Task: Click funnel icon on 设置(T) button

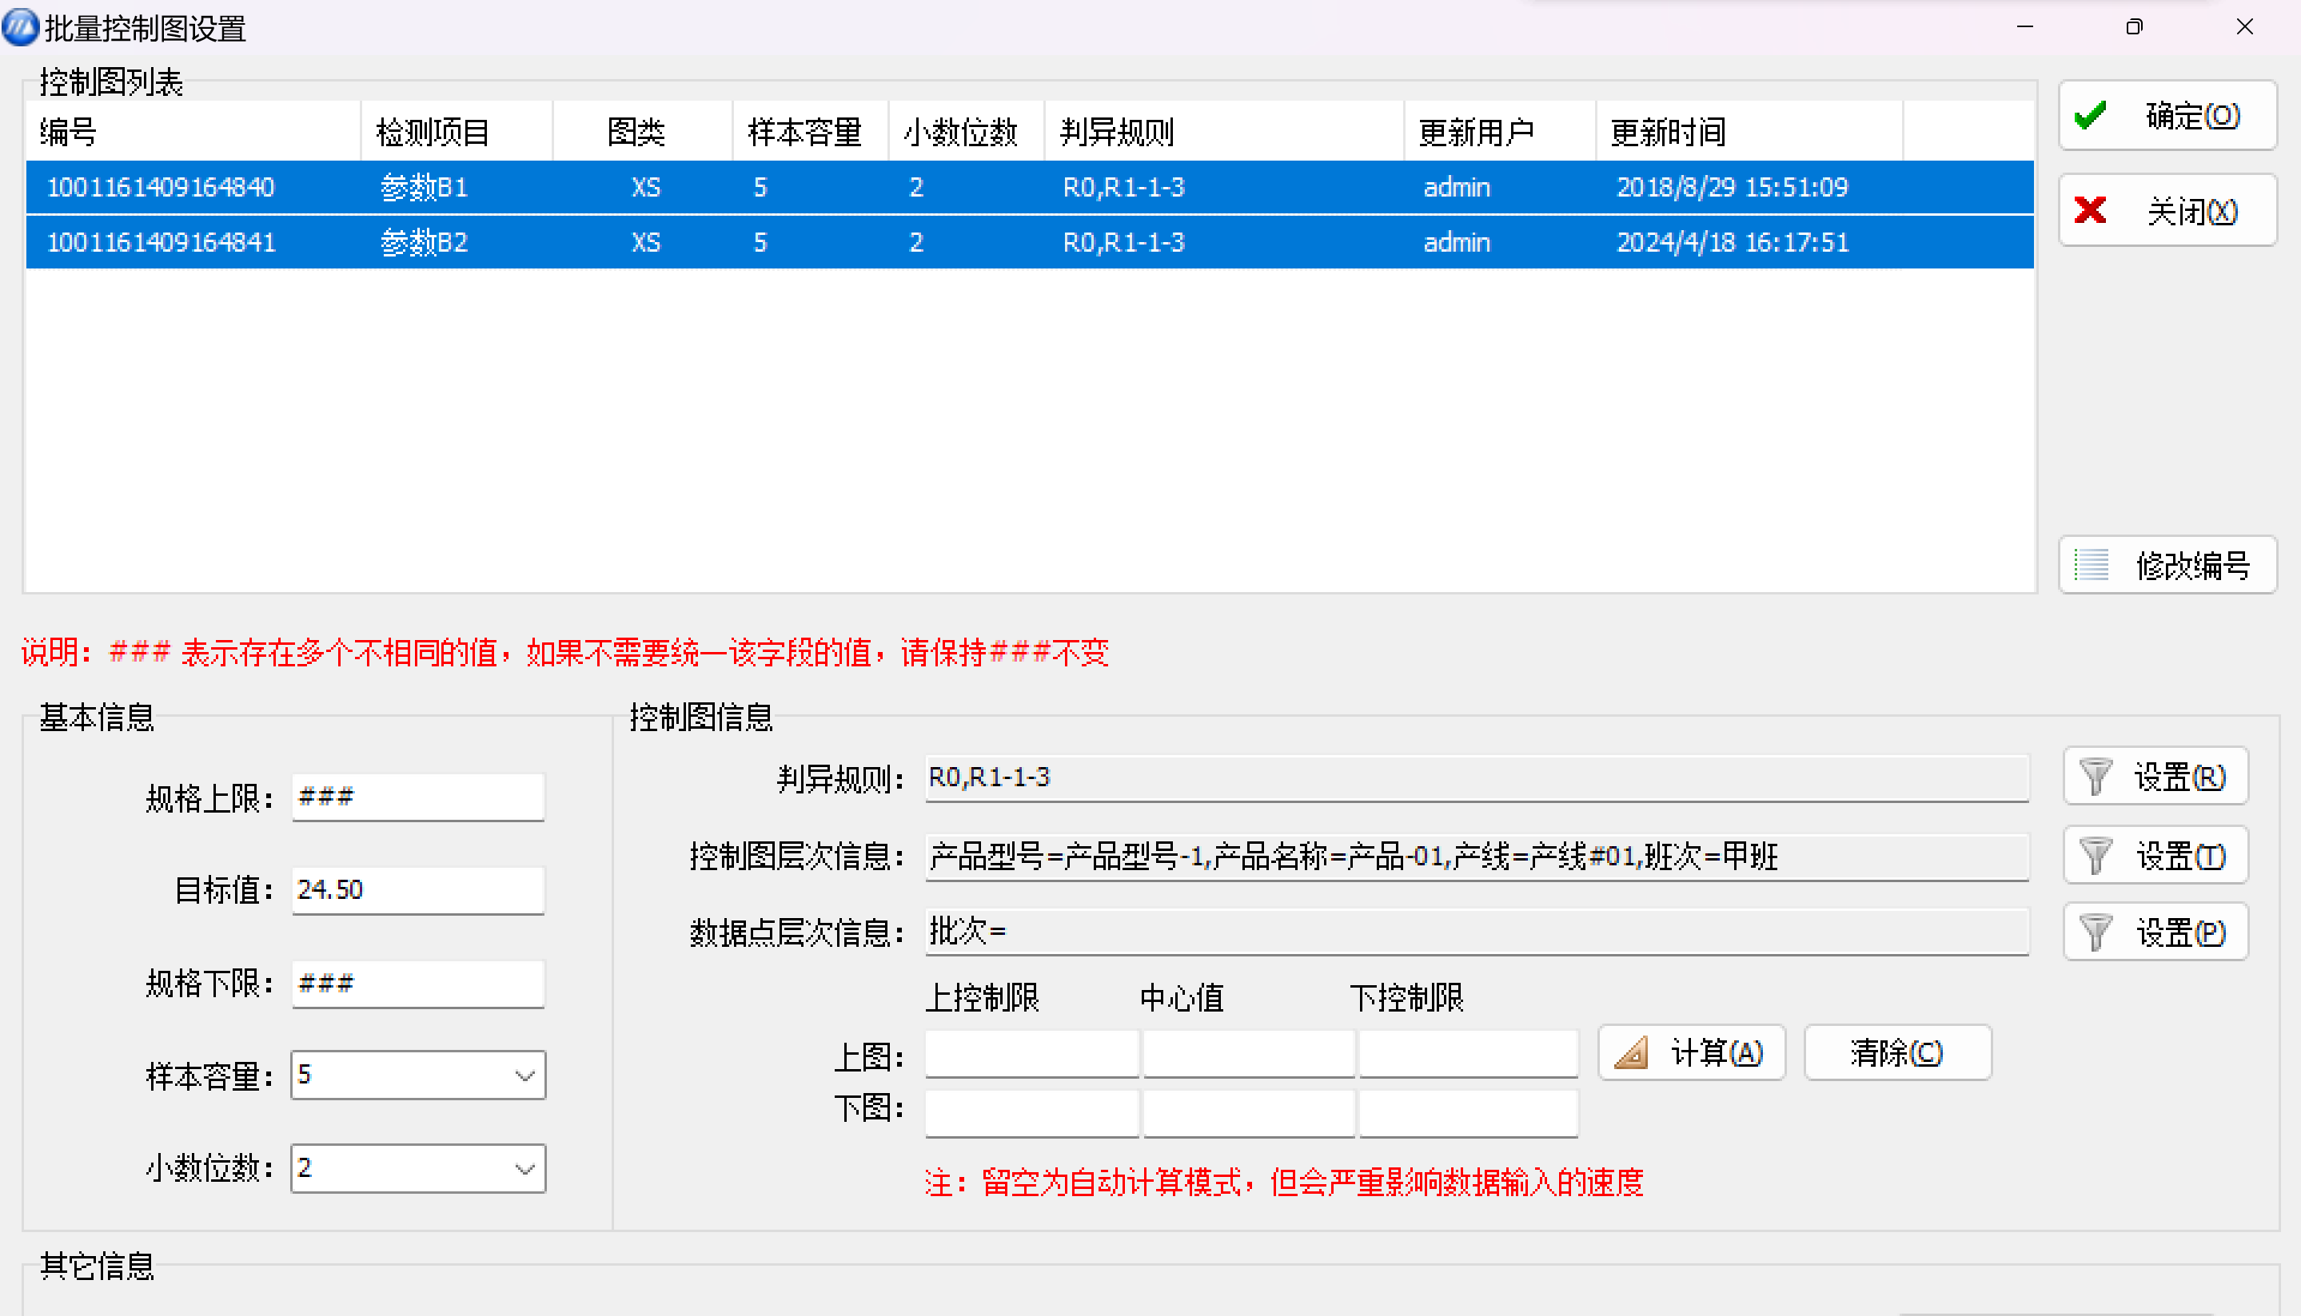Action: coord(2096,856)
